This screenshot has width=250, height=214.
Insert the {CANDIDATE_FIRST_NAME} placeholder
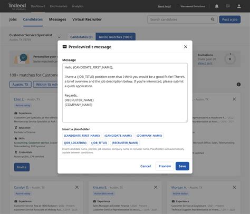(x=82, y=136)
